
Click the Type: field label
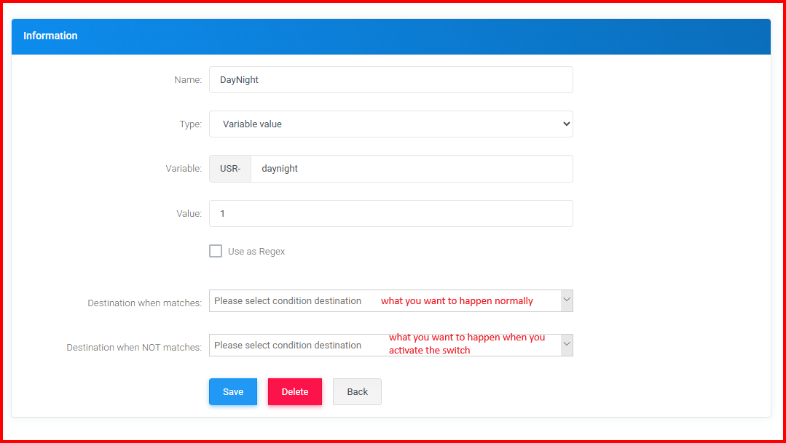[x=190, y=124]
